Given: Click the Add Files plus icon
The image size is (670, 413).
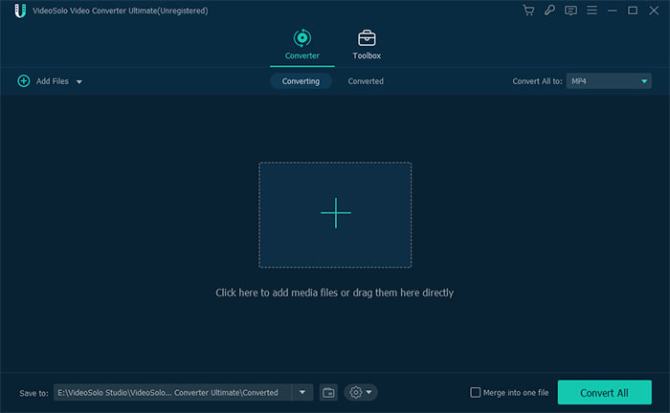Looking at the screenshot, I should [x=24, y=81].
